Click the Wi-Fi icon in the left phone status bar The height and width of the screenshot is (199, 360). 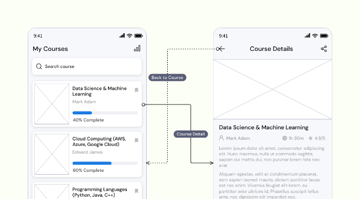pos(130,35)
